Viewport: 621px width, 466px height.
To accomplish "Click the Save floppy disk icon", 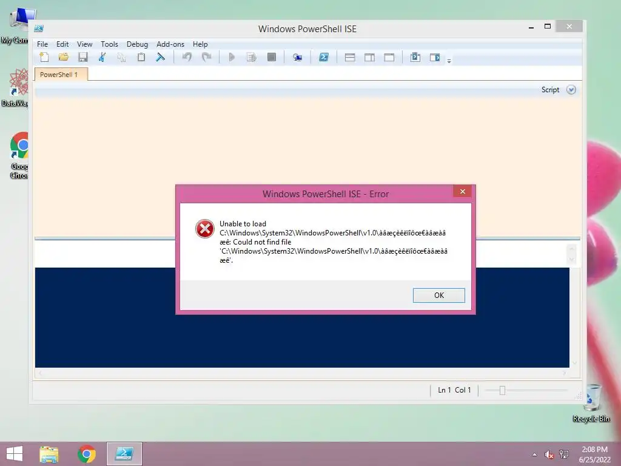I will tap(82, 58).
